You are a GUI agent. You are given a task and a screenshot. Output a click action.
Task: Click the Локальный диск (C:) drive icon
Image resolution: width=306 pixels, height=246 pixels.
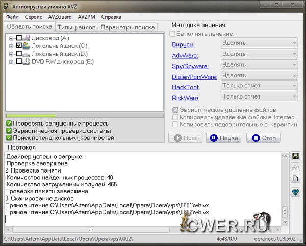[x=27, y=46]
